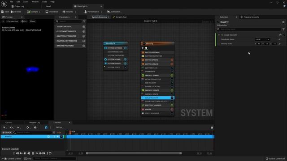Viewport: 287px width, 161px height.
Task: Toggle timeline looping button
Action: (x=50, y=153)
